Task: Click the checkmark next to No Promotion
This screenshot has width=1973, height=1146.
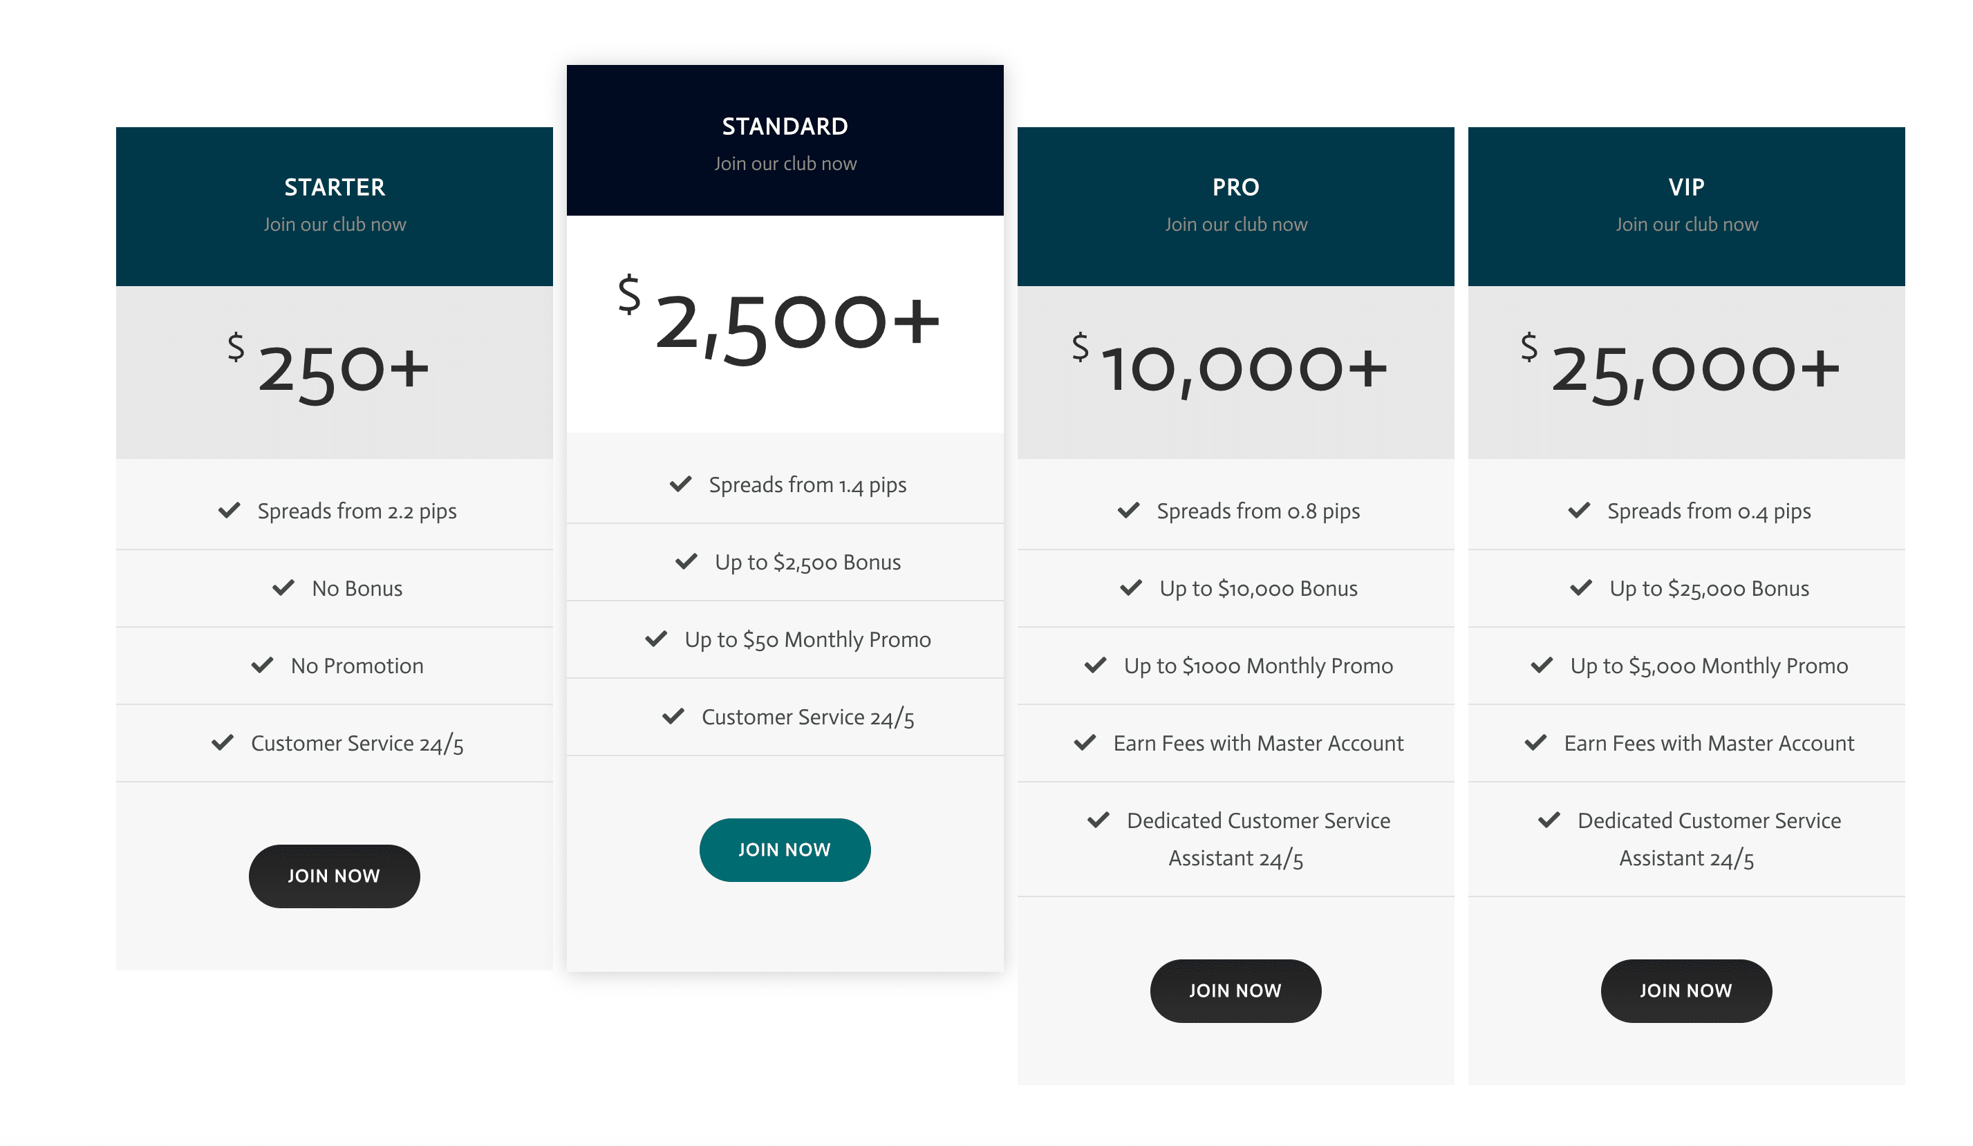Action: point(262,666)
